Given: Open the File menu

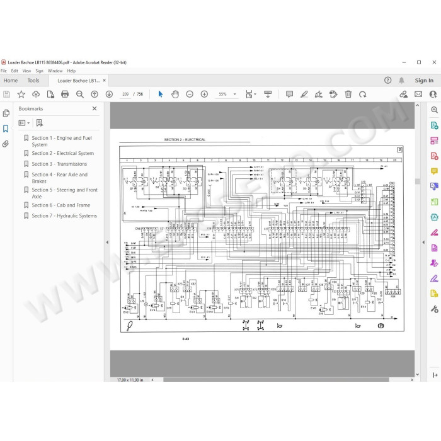Looking at the screenshot, I should coord(4,71).
